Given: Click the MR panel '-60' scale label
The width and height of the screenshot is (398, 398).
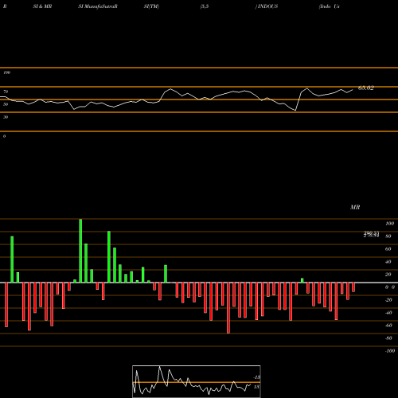Looking at the screenshot, I should [x=388, y=326].
